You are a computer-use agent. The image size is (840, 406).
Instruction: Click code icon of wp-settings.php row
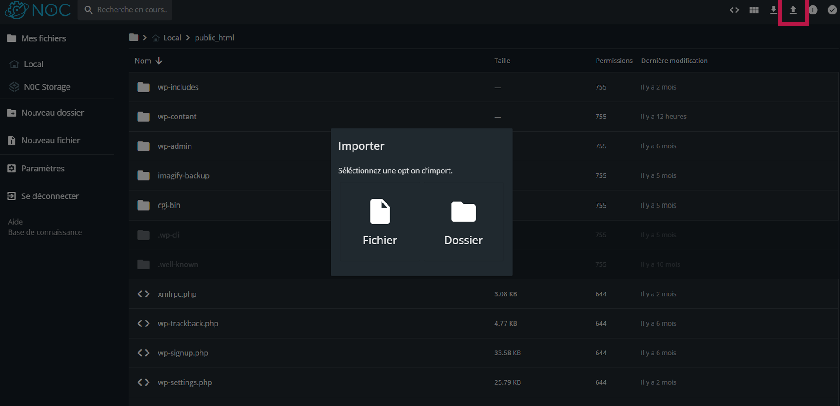[143, 382]
